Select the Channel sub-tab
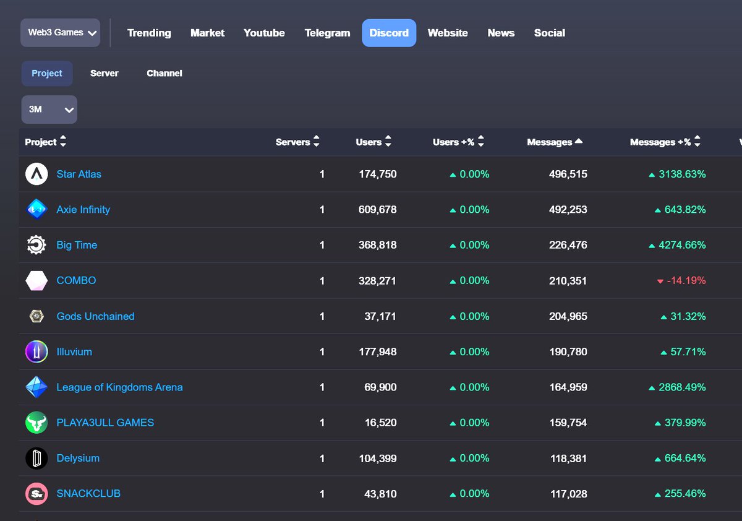 pos(164,73)
